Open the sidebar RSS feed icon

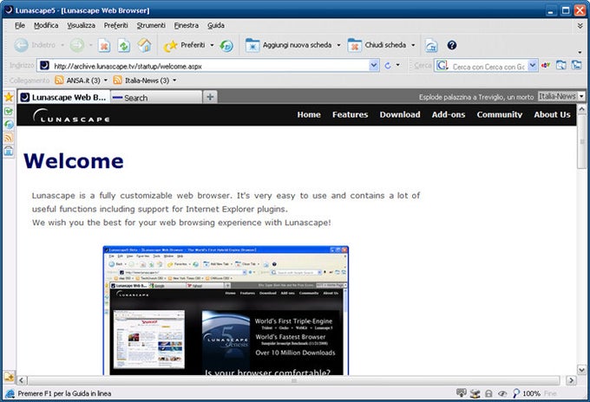click(9, 138)
